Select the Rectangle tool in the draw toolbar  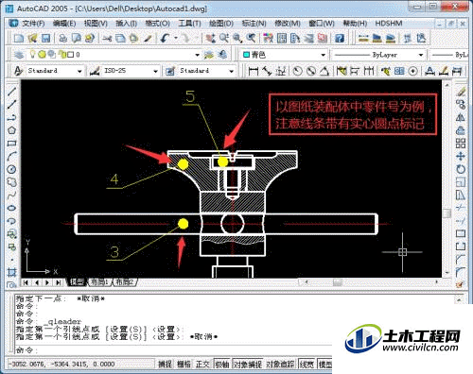(x=11, y=144)
